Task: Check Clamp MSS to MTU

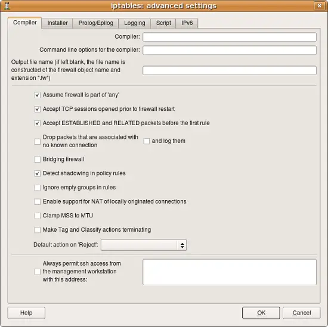Action: pos(37,216)
